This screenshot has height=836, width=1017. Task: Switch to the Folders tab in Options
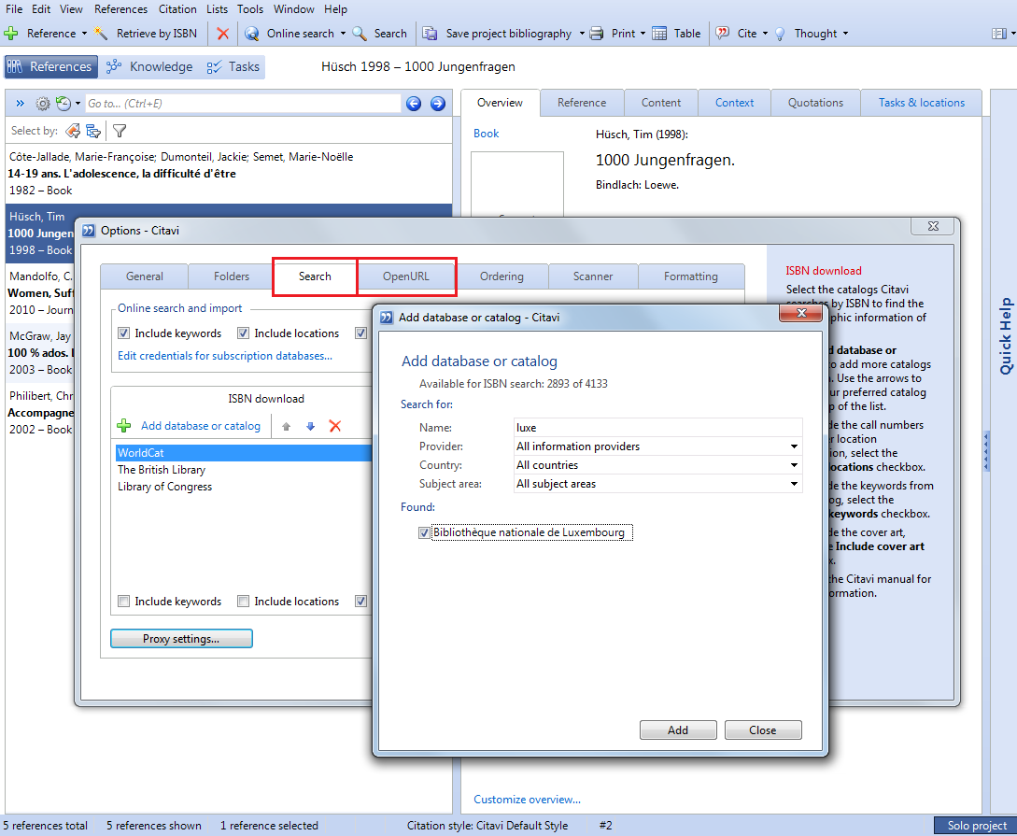pyautogui.click(x=232, y=276)
